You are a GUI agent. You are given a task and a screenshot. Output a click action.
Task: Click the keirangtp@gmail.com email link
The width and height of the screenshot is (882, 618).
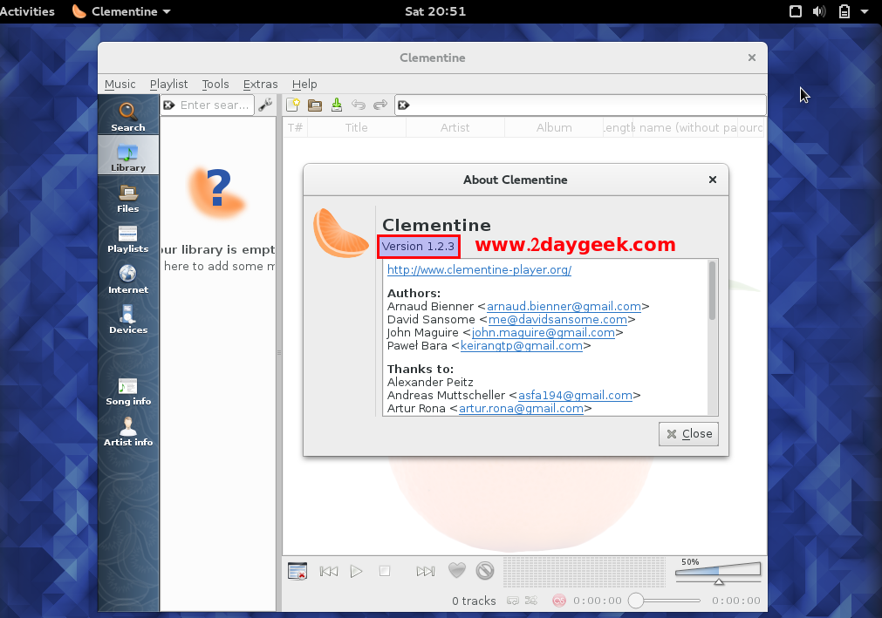point(522,345)
